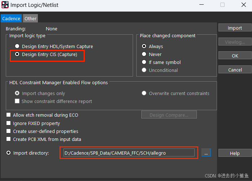Check Ignore FIXED property

[8, 123]
